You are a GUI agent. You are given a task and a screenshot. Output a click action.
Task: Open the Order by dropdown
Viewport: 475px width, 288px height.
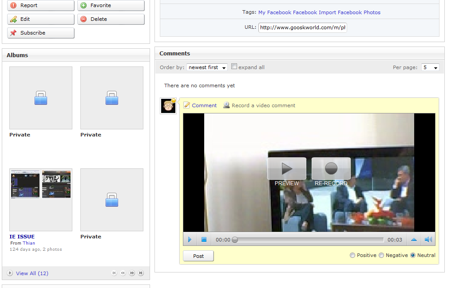207,67
